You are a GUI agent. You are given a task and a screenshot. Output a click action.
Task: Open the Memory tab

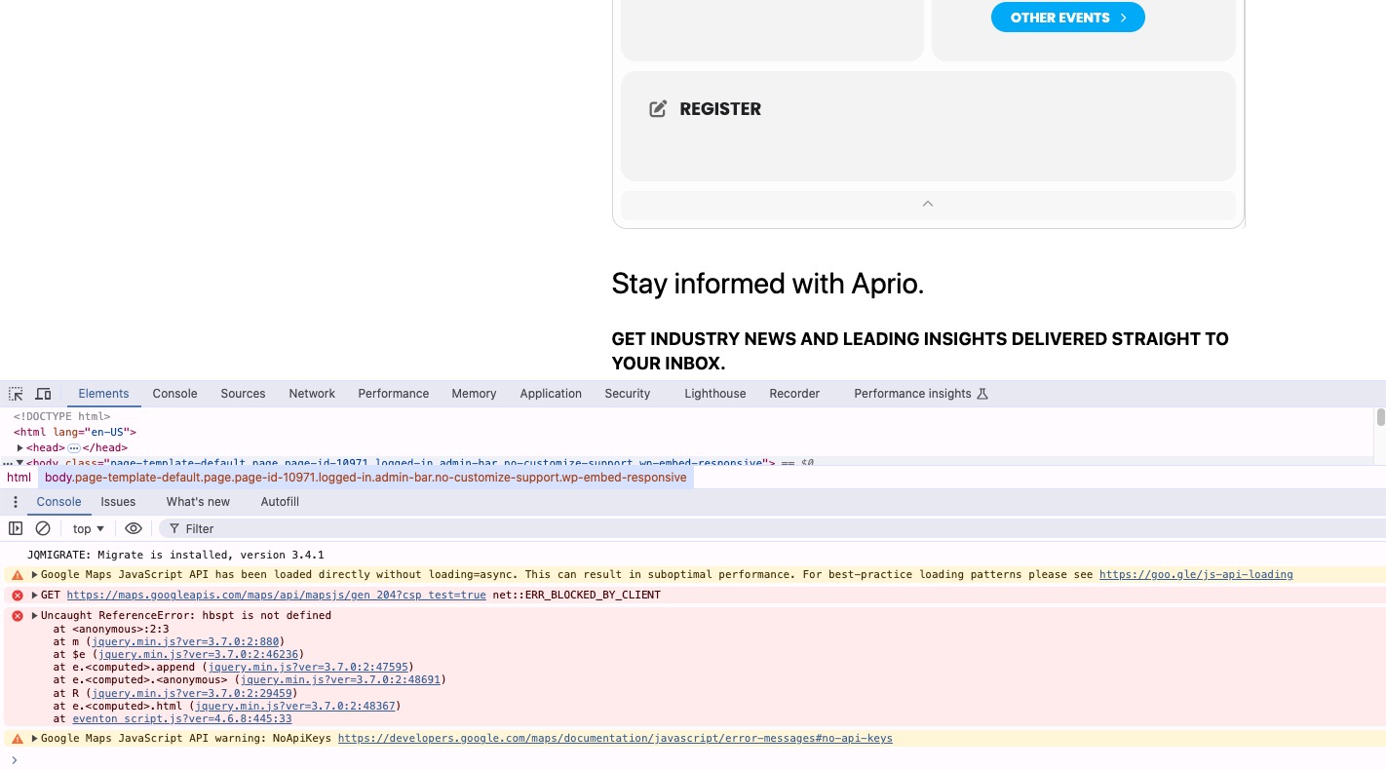[x=474, y=394]
